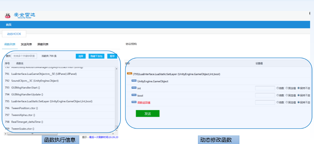
Task: Click the function list scroll-up arrow
Action: [117, 69]
